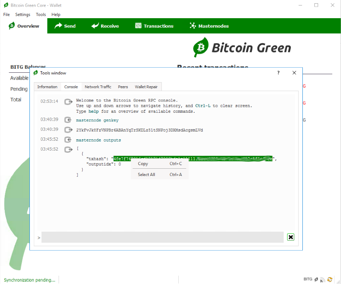341x284 pixels.
Task: Click the highlighted txhash value
Action: pos(193,159)
